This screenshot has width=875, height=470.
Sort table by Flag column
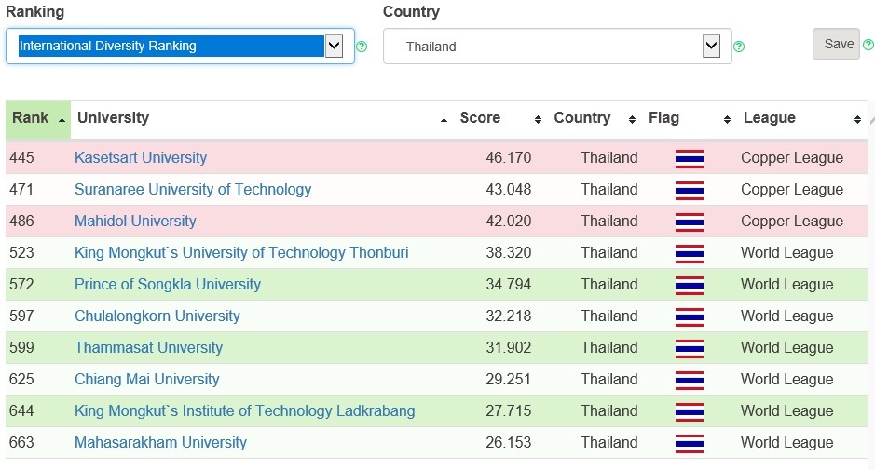(690, 118)
